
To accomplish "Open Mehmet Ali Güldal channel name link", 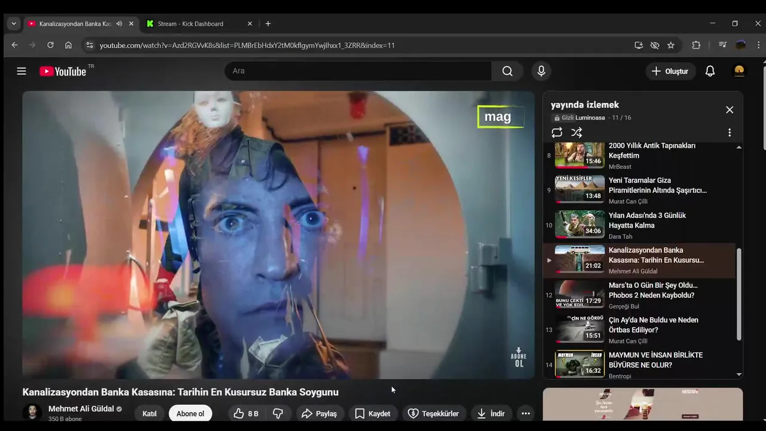I will pos(81,409).
